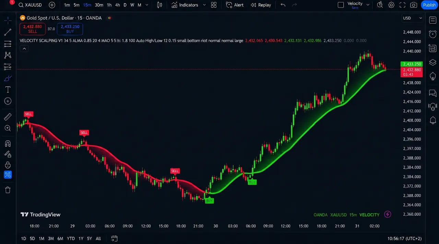This screenshot has height=244, width=439.
Task: Add symbol with plus circle icon
Action: [x=52, y=5]
